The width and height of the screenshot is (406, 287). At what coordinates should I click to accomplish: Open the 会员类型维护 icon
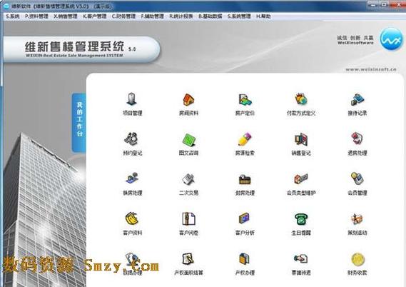(x=301, y=178)
